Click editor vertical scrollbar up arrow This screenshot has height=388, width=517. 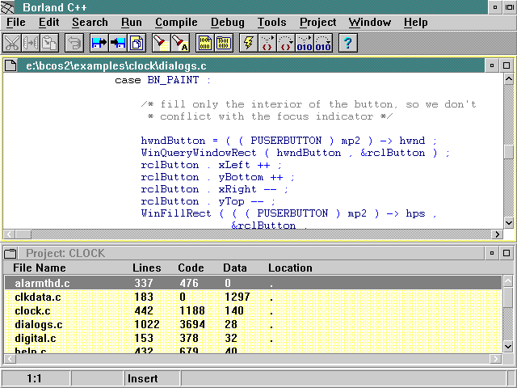tap(509, 79)
